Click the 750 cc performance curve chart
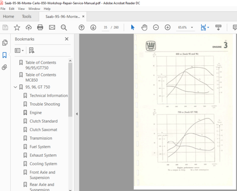The image size is (237, 191). click(186, 138)
